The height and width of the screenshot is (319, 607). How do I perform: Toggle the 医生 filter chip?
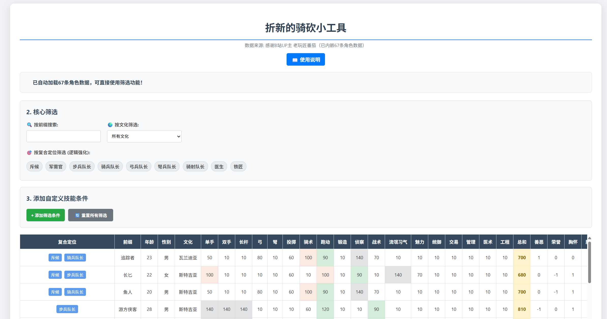coord(219,167)
